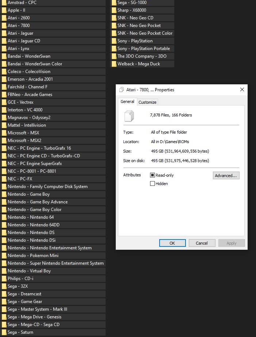256x337 pixels.
Task: Click the Sony - PlayStation Portable folder icon
Action: pos(114,49)
